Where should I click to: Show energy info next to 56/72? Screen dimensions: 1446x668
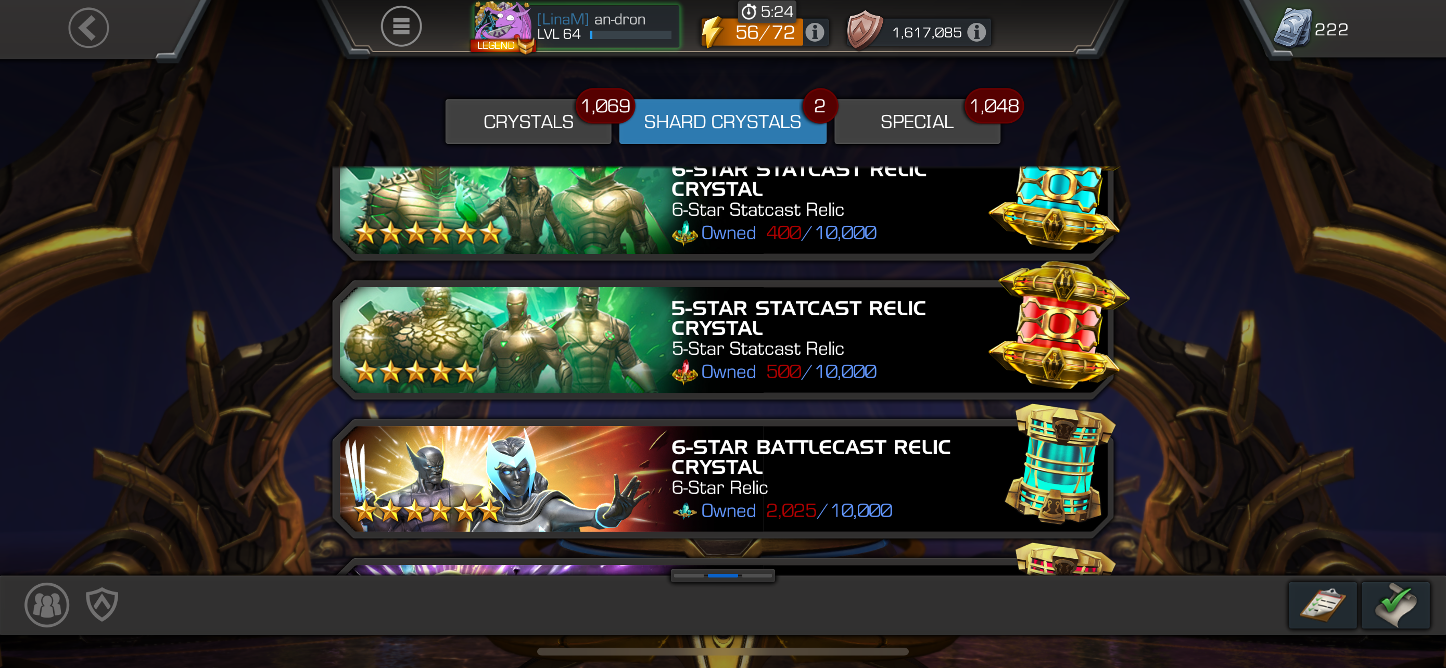coord(815,33)
